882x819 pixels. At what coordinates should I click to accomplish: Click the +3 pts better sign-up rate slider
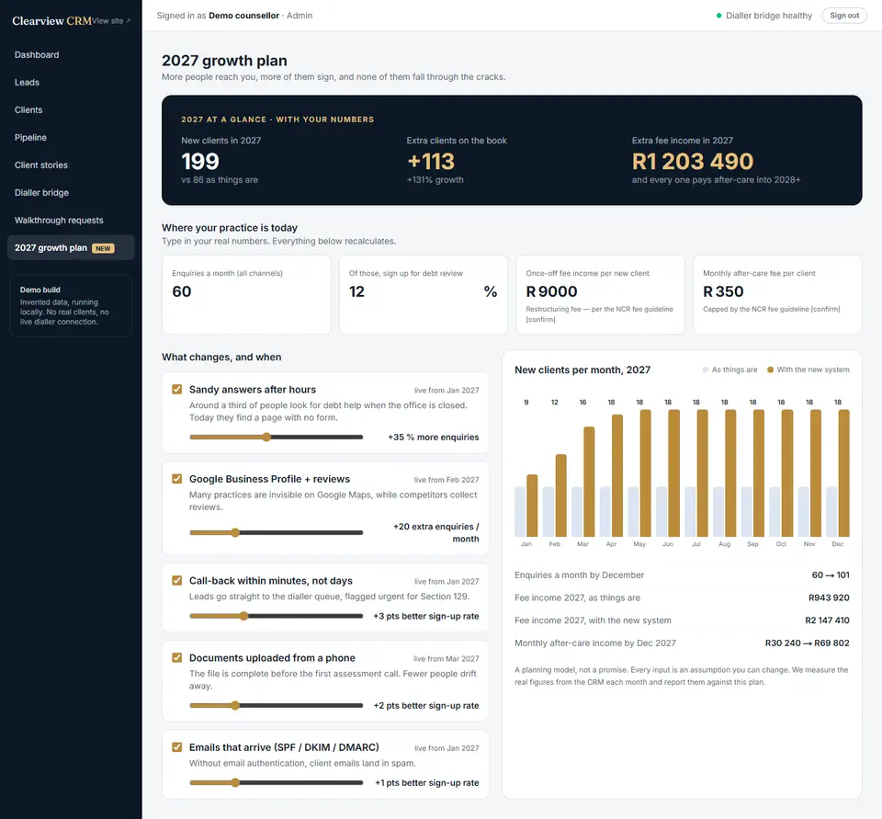[277, 616]
